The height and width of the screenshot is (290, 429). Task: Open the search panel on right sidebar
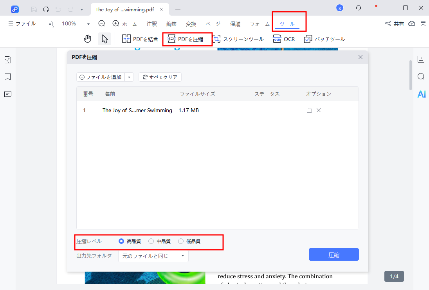[421, 77]
